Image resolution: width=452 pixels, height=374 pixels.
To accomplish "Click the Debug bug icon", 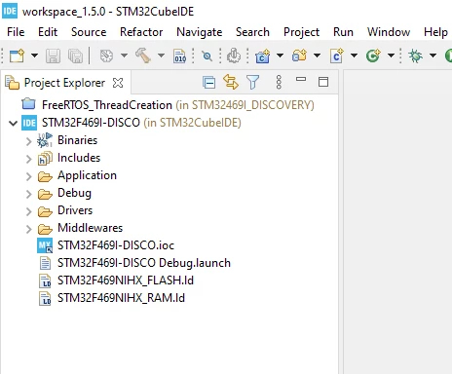I will [x=415, y=56].
